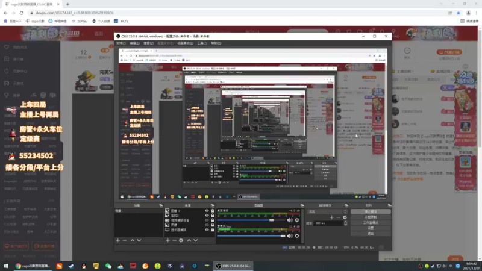Screen dimensions: 482x271
Task: Open Chrome profile avatar menu
Action: 469,13
